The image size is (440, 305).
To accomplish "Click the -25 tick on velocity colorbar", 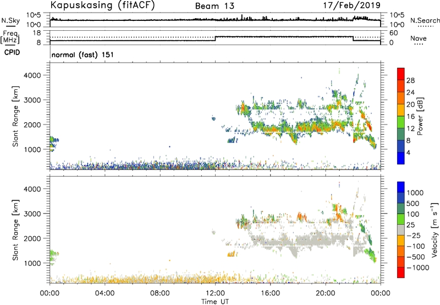I will [414, 235].
